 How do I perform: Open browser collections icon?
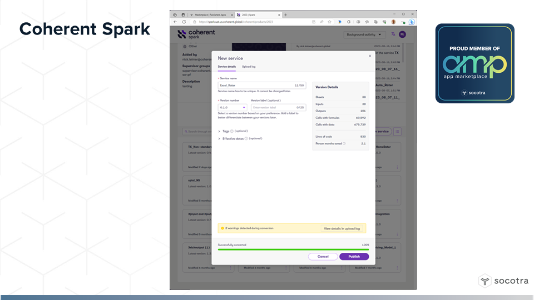(x=375, y=22)
